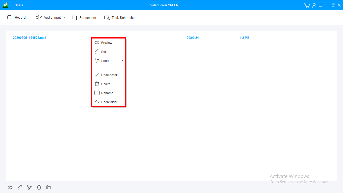Screen dimensions: 343x193
Task: Click the preview eye icon in bottom toolbar
Action: [10, 187]
